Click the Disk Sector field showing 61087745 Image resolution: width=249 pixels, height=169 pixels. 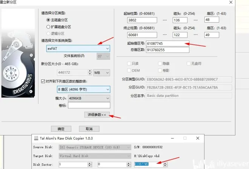(149, 164)
